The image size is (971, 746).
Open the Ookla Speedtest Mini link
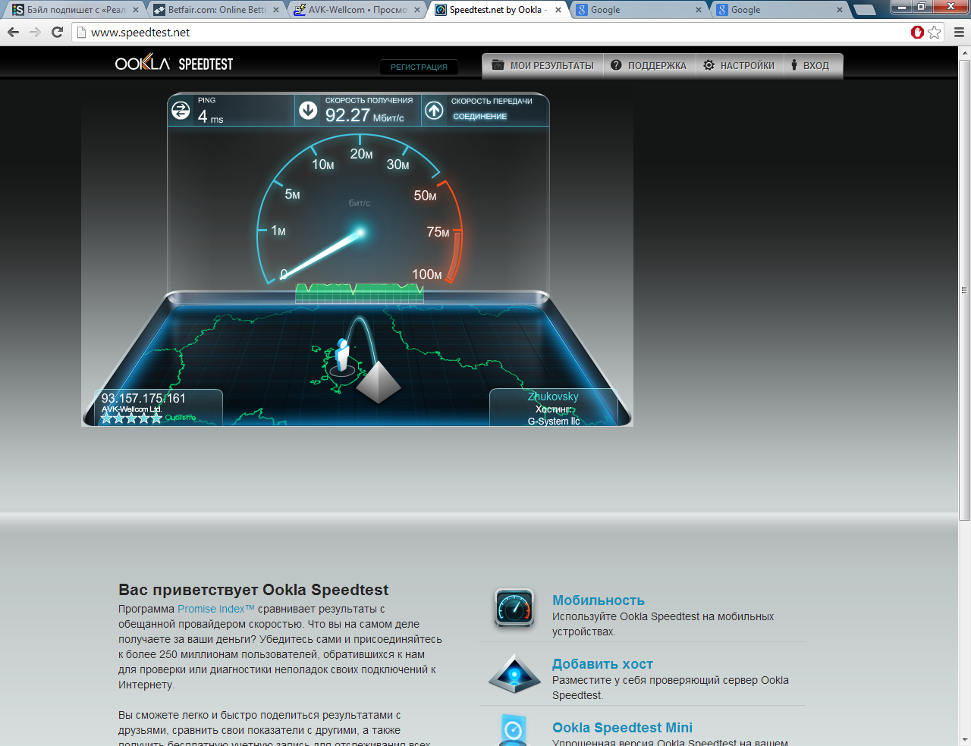[622, 728]
